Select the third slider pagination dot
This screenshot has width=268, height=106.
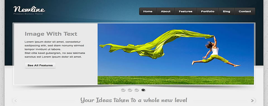tap(137, 90)
